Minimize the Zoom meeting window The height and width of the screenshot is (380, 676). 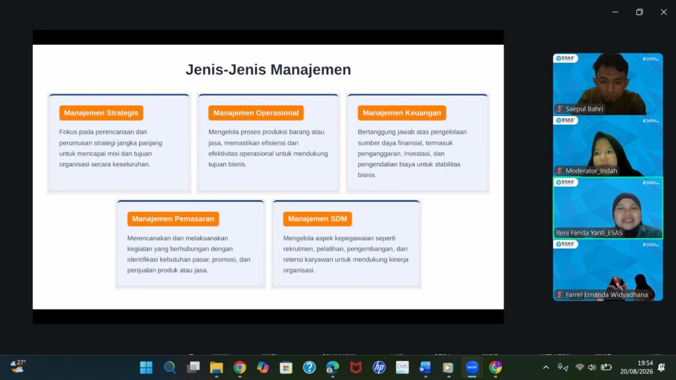[x=615, y=12]
